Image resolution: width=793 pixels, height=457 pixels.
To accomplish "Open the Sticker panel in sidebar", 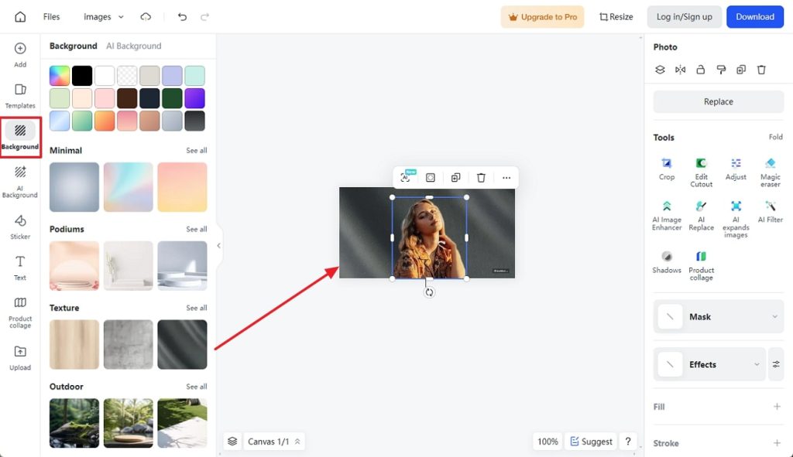I will [x=20, y=226].
